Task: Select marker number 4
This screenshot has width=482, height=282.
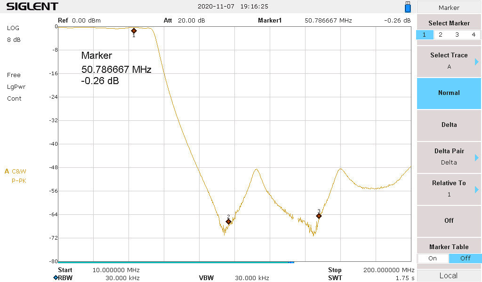Action: (474, 35)
